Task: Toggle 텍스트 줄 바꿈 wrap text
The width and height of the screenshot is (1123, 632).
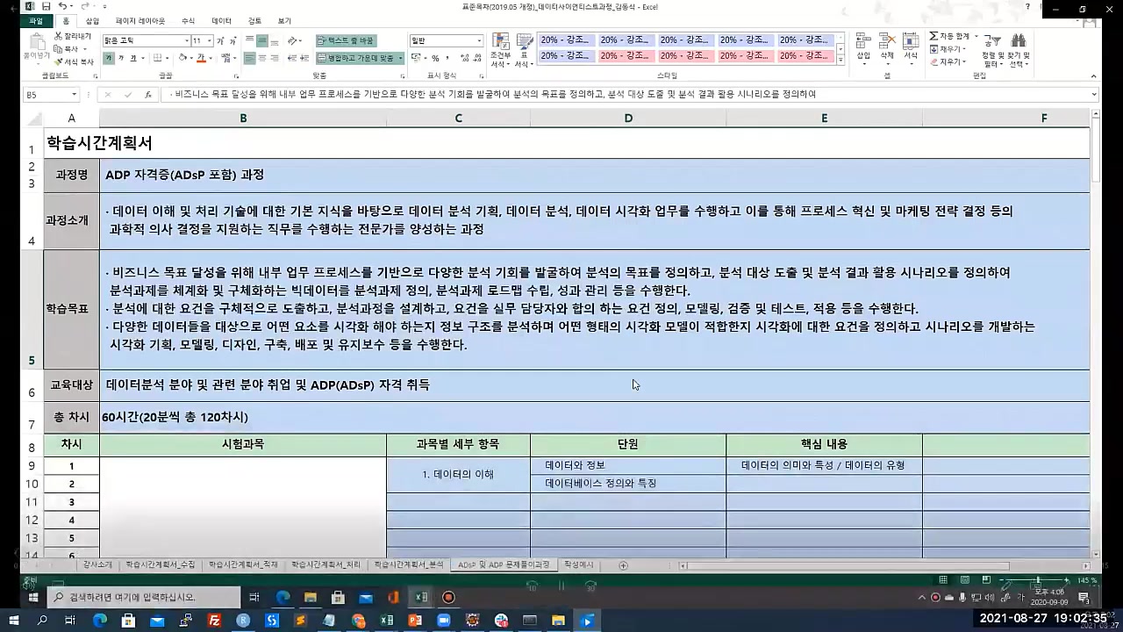Action: click(x=347, y=39)
